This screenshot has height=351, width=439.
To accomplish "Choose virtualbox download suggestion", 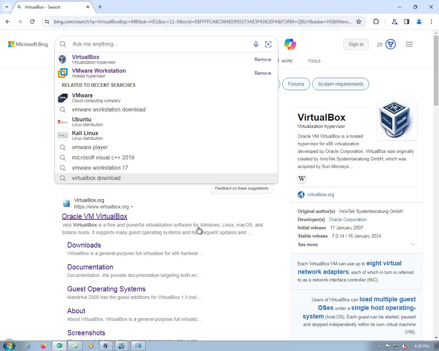I will (x=166, y=178).
